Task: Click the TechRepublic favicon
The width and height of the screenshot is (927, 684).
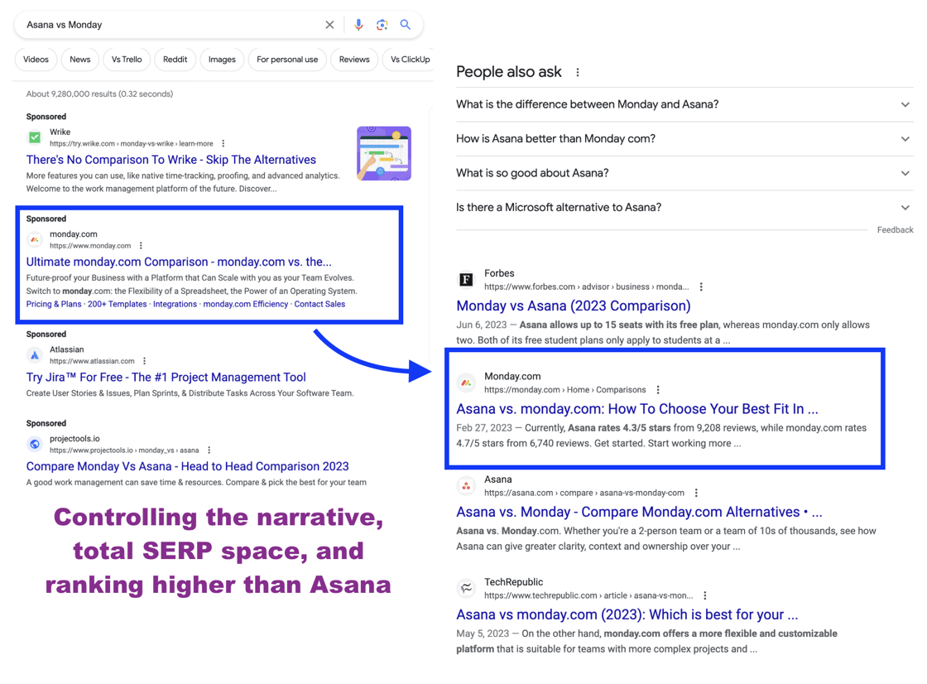Action: coord(467,588)
